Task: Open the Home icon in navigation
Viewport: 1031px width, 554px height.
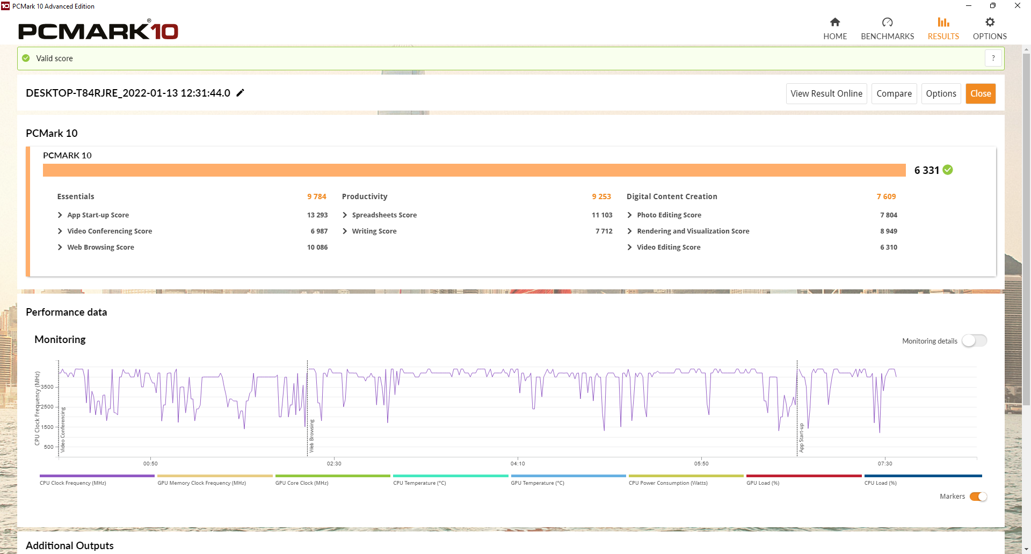Action: pyautogui.click(x=835, y=22)
